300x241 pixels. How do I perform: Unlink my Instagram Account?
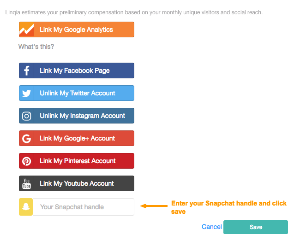point(77,116)
